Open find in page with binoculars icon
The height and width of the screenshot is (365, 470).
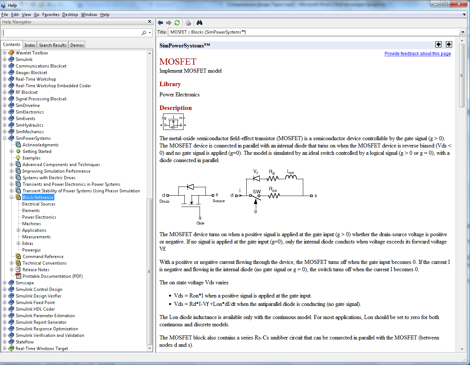pyautogui.click(x=199, y=23)
